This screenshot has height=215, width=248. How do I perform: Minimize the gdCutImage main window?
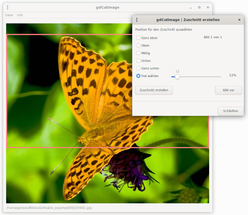click(190, 7)
